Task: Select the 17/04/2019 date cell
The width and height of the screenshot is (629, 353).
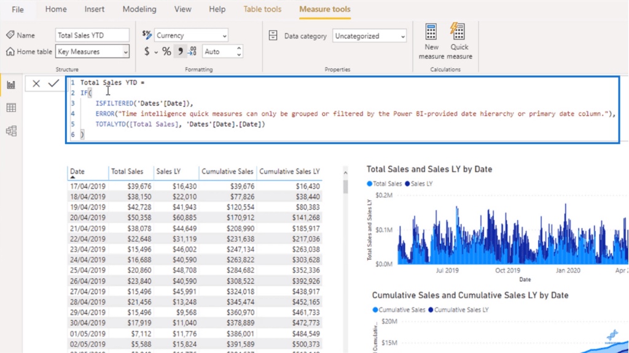Action: [88, 186]
